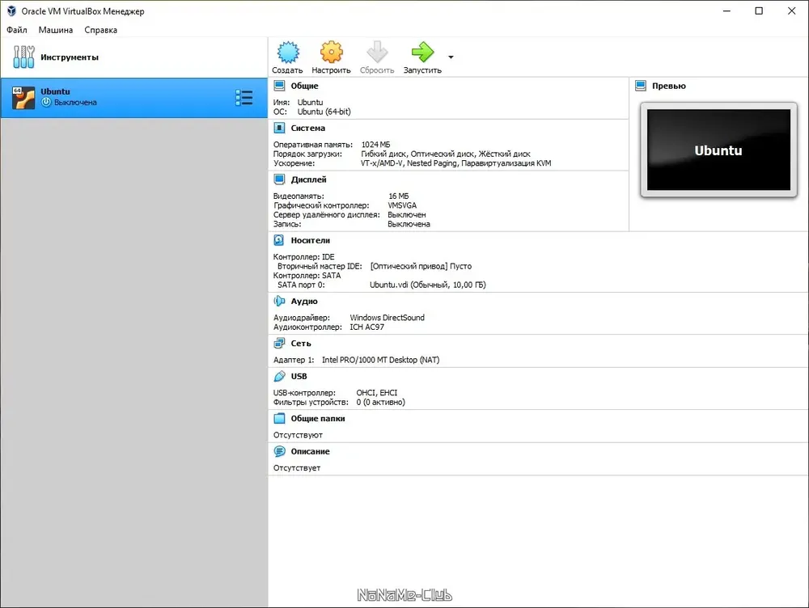Click the 16 МБ video memory value
This screenshot has width=809, height=608.
(398, 196)
